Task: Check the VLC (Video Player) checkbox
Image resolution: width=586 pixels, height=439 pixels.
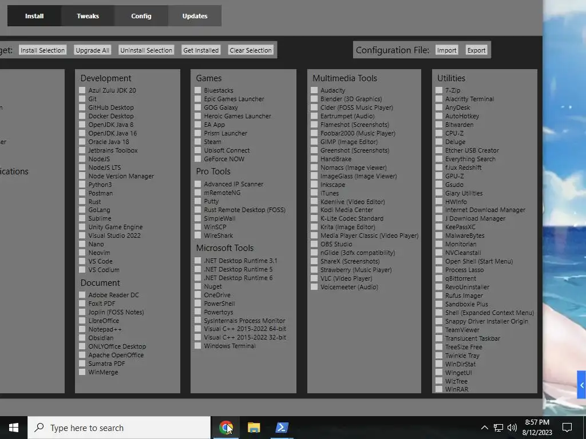Action: [314, 278]
